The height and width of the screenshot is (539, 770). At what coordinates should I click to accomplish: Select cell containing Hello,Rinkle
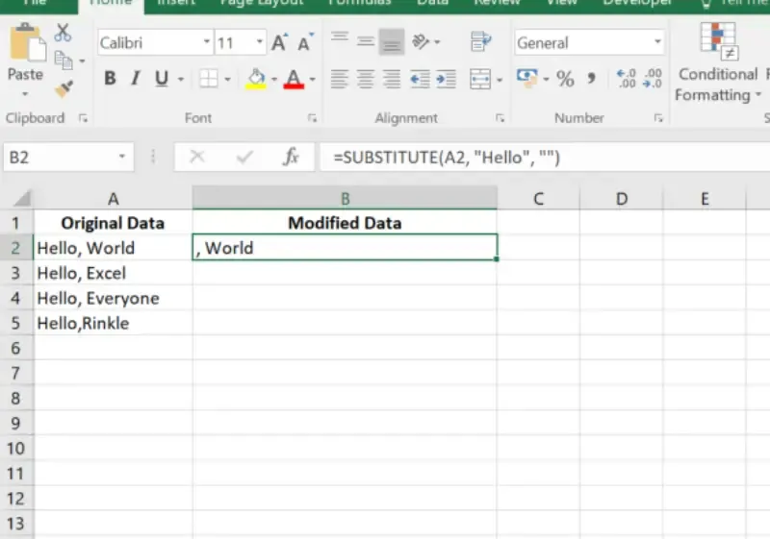pos(113,323)
